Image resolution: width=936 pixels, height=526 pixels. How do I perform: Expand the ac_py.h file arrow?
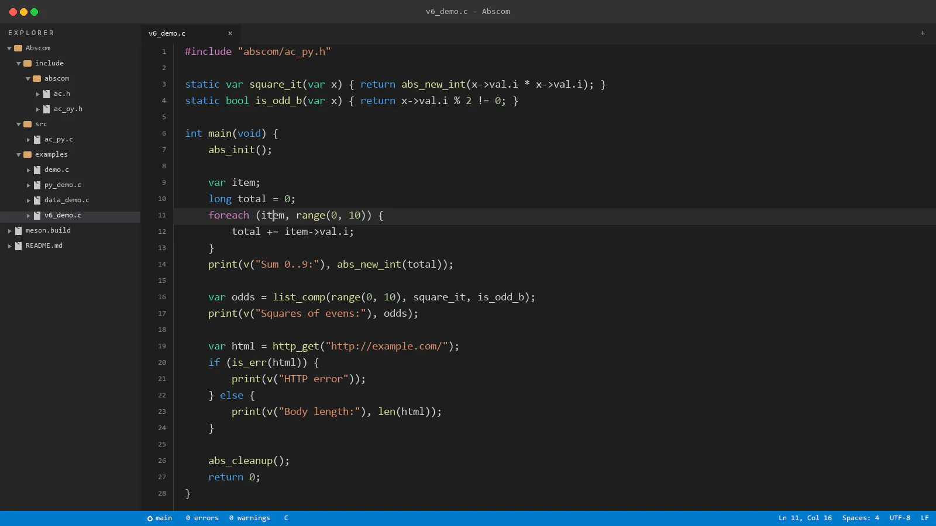pyautogui.click(x=38, y=109)
